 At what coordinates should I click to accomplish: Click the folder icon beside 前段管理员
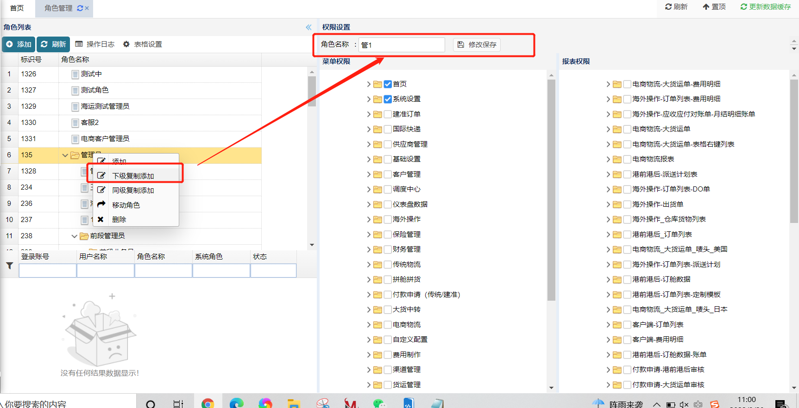(x=84, y=236)
